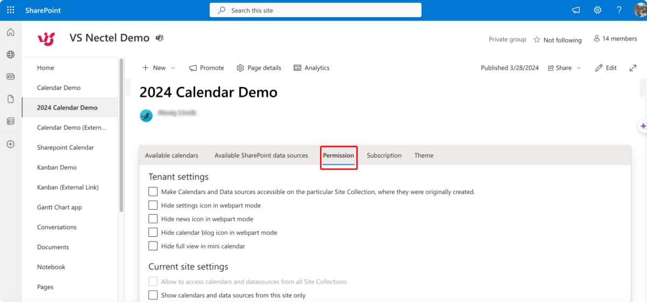Open the app launcher waffle icon

[10, 10]
